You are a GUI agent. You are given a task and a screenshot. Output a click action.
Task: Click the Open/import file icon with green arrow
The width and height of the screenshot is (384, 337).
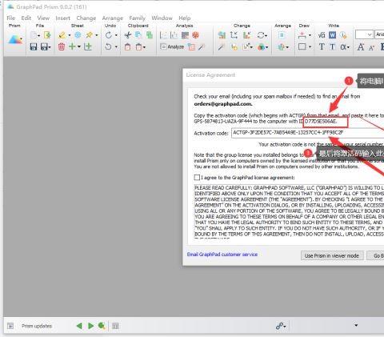coord(47,35)
